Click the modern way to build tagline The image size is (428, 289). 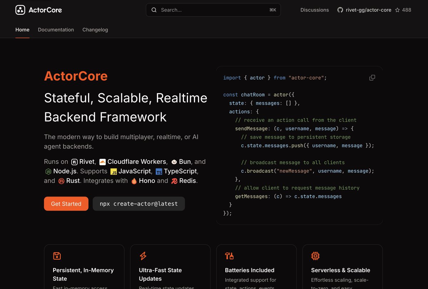pyautogui.click(x=121, y=142)
